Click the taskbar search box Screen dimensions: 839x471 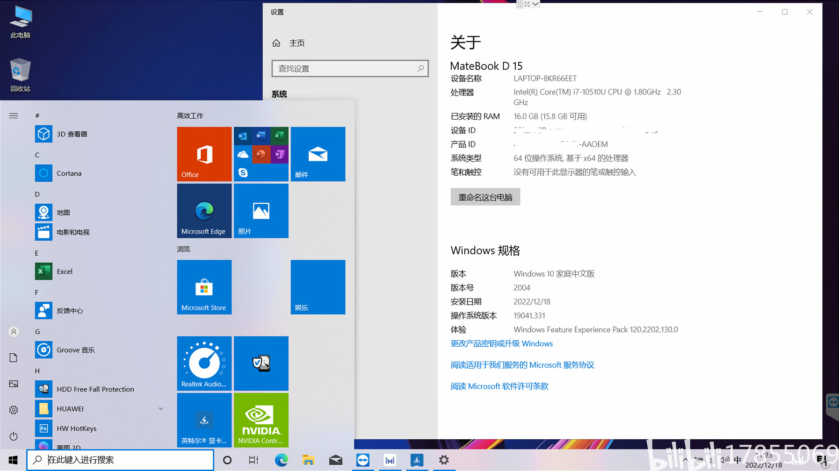tap(120, 460)
